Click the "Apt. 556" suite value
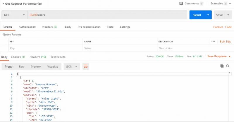The image size is (234, 122). click(x=46, y=102)
